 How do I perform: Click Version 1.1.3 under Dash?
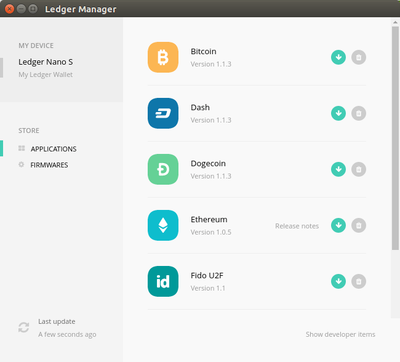point(211,120)
